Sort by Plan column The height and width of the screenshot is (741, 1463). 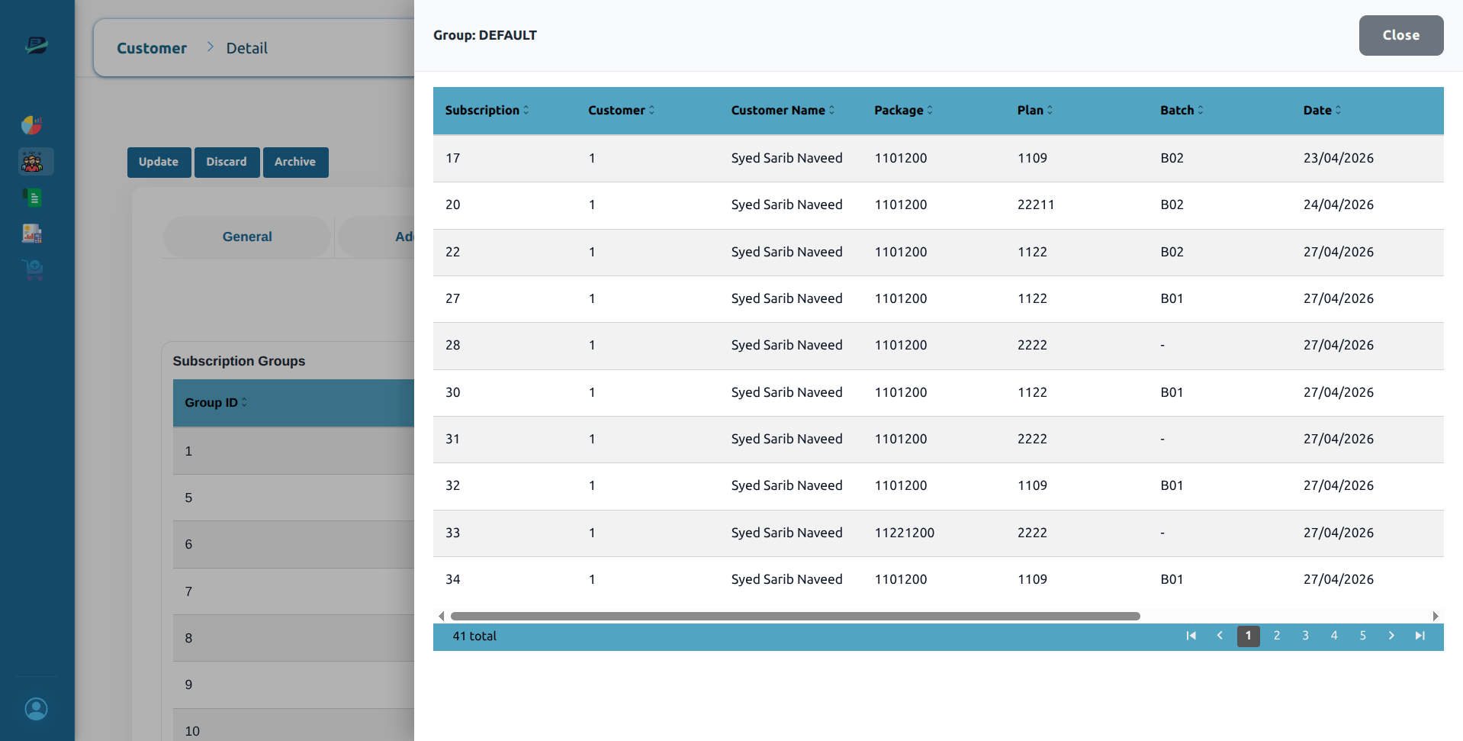[1034, 111]
